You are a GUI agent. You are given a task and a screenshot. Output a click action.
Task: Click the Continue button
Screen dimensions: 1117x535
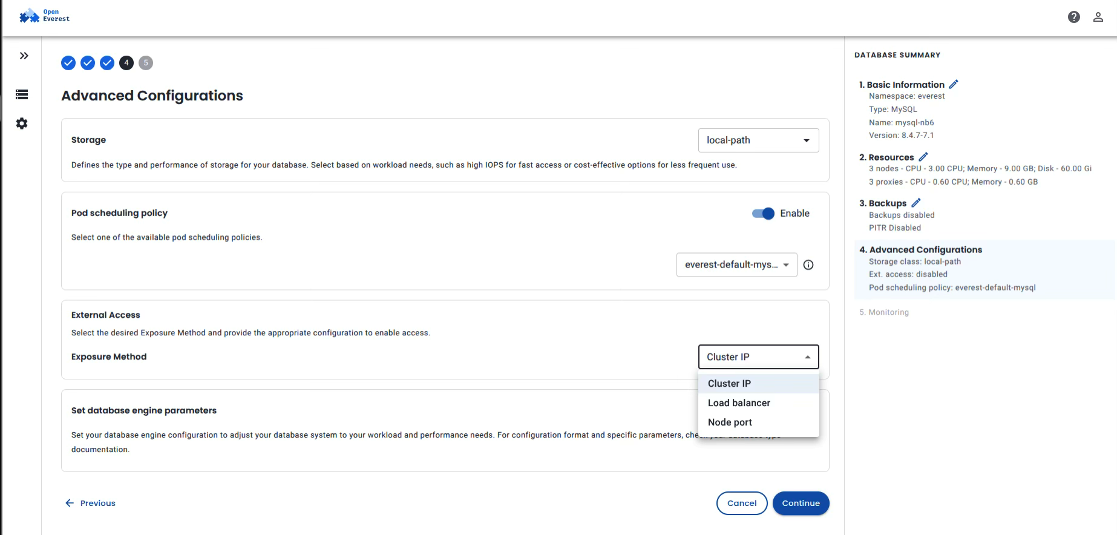[x=801, y=503]
